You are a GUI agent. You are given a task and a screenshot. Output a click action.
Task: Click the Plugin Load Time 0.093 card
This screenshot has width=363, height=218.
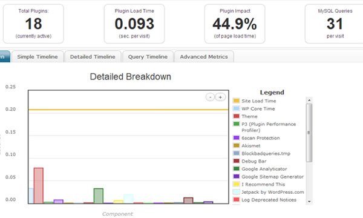pos(134,24)
